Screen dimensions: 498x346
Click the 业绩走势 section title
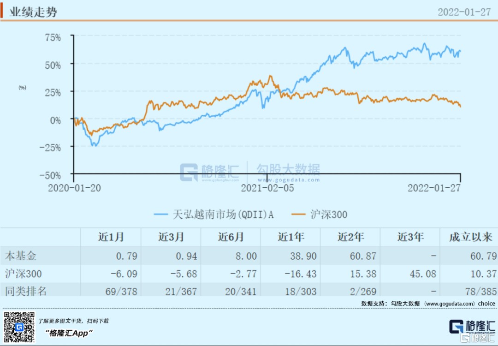33,12
